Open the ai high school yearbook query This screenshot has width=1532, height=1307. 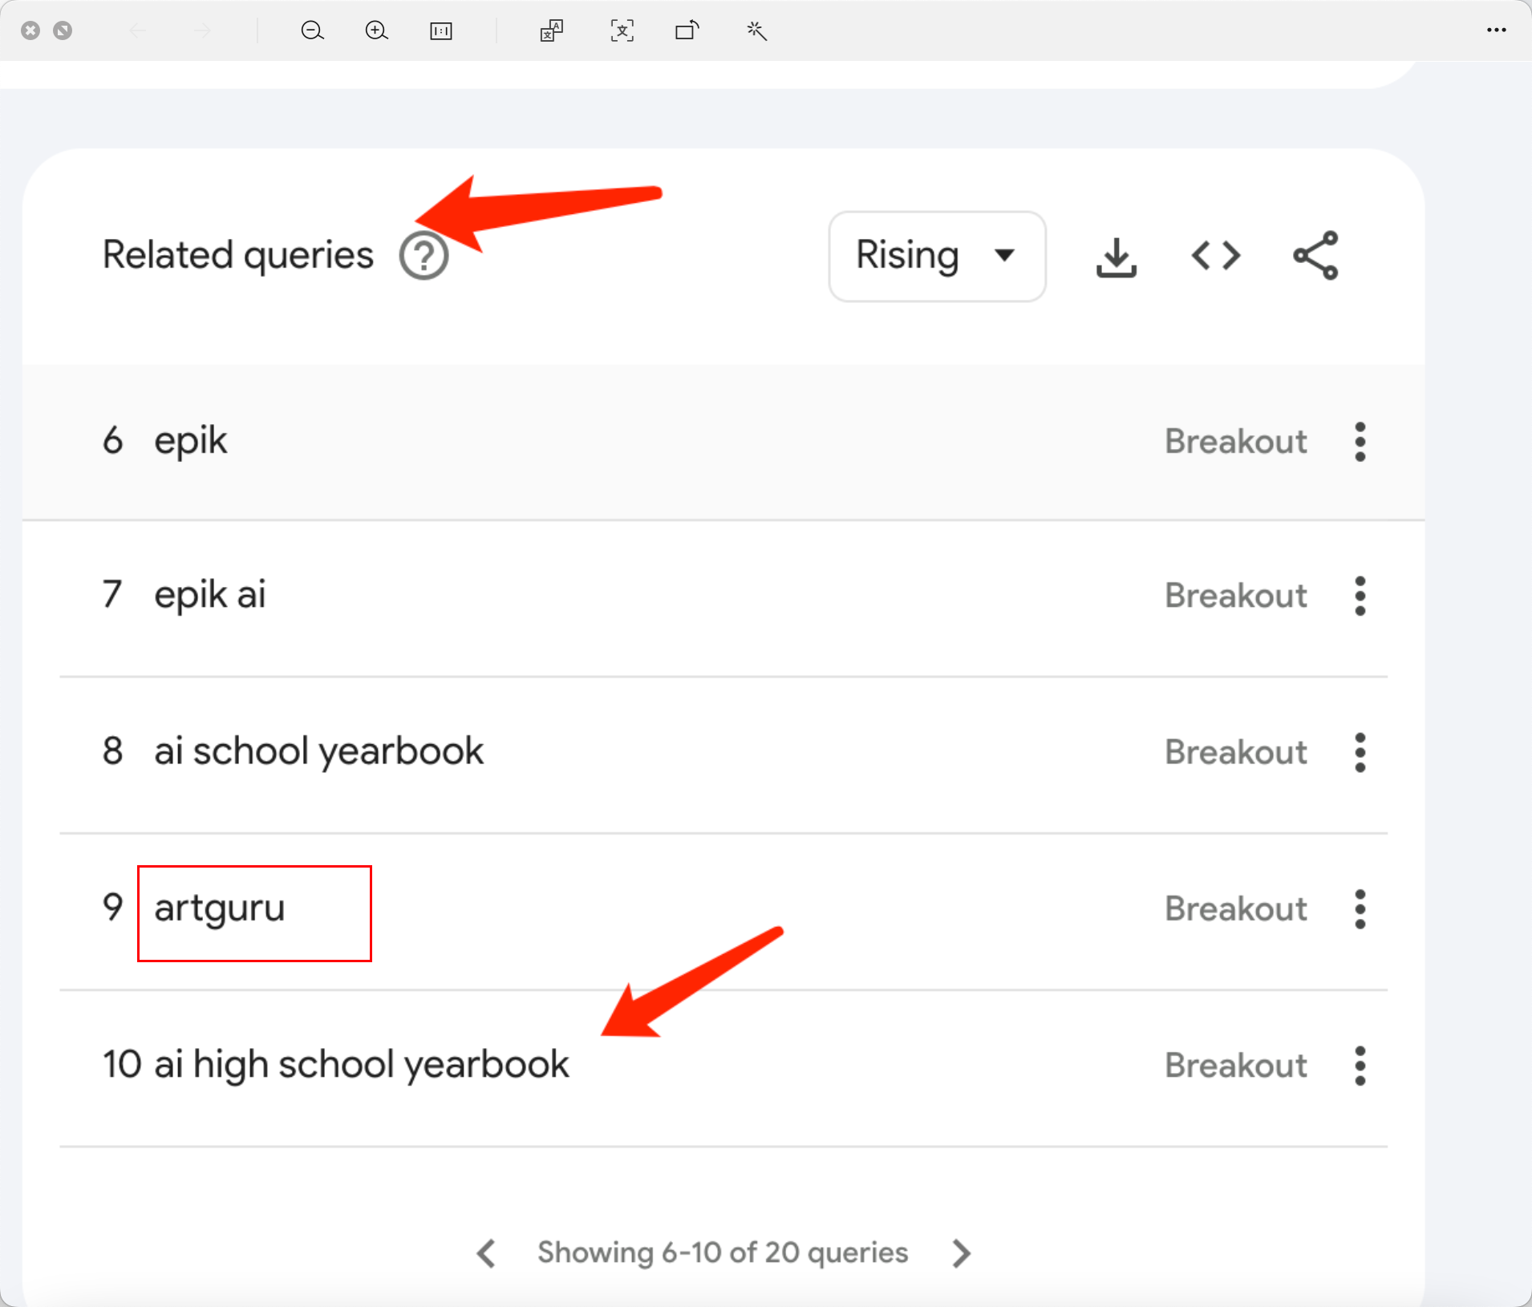tap(362, 1066)
